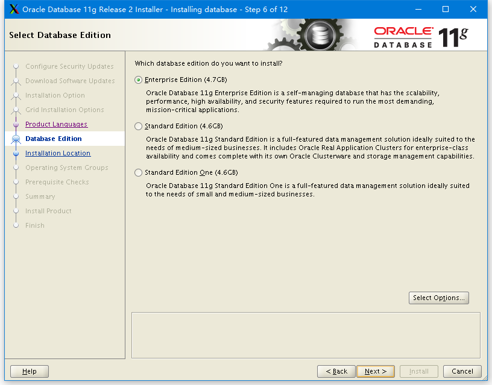Screen dimensions: 492x385
Task: Click the X11 icon in the title bar
Action: tap(14, 10)
